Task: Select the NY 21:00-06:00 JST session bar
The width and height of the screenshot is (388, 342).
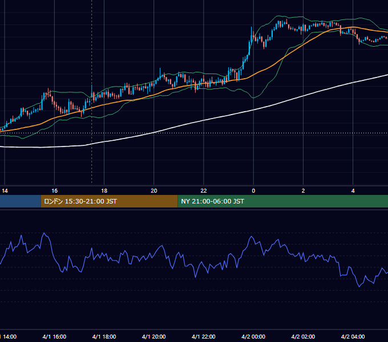Action: tap(283, 201)
